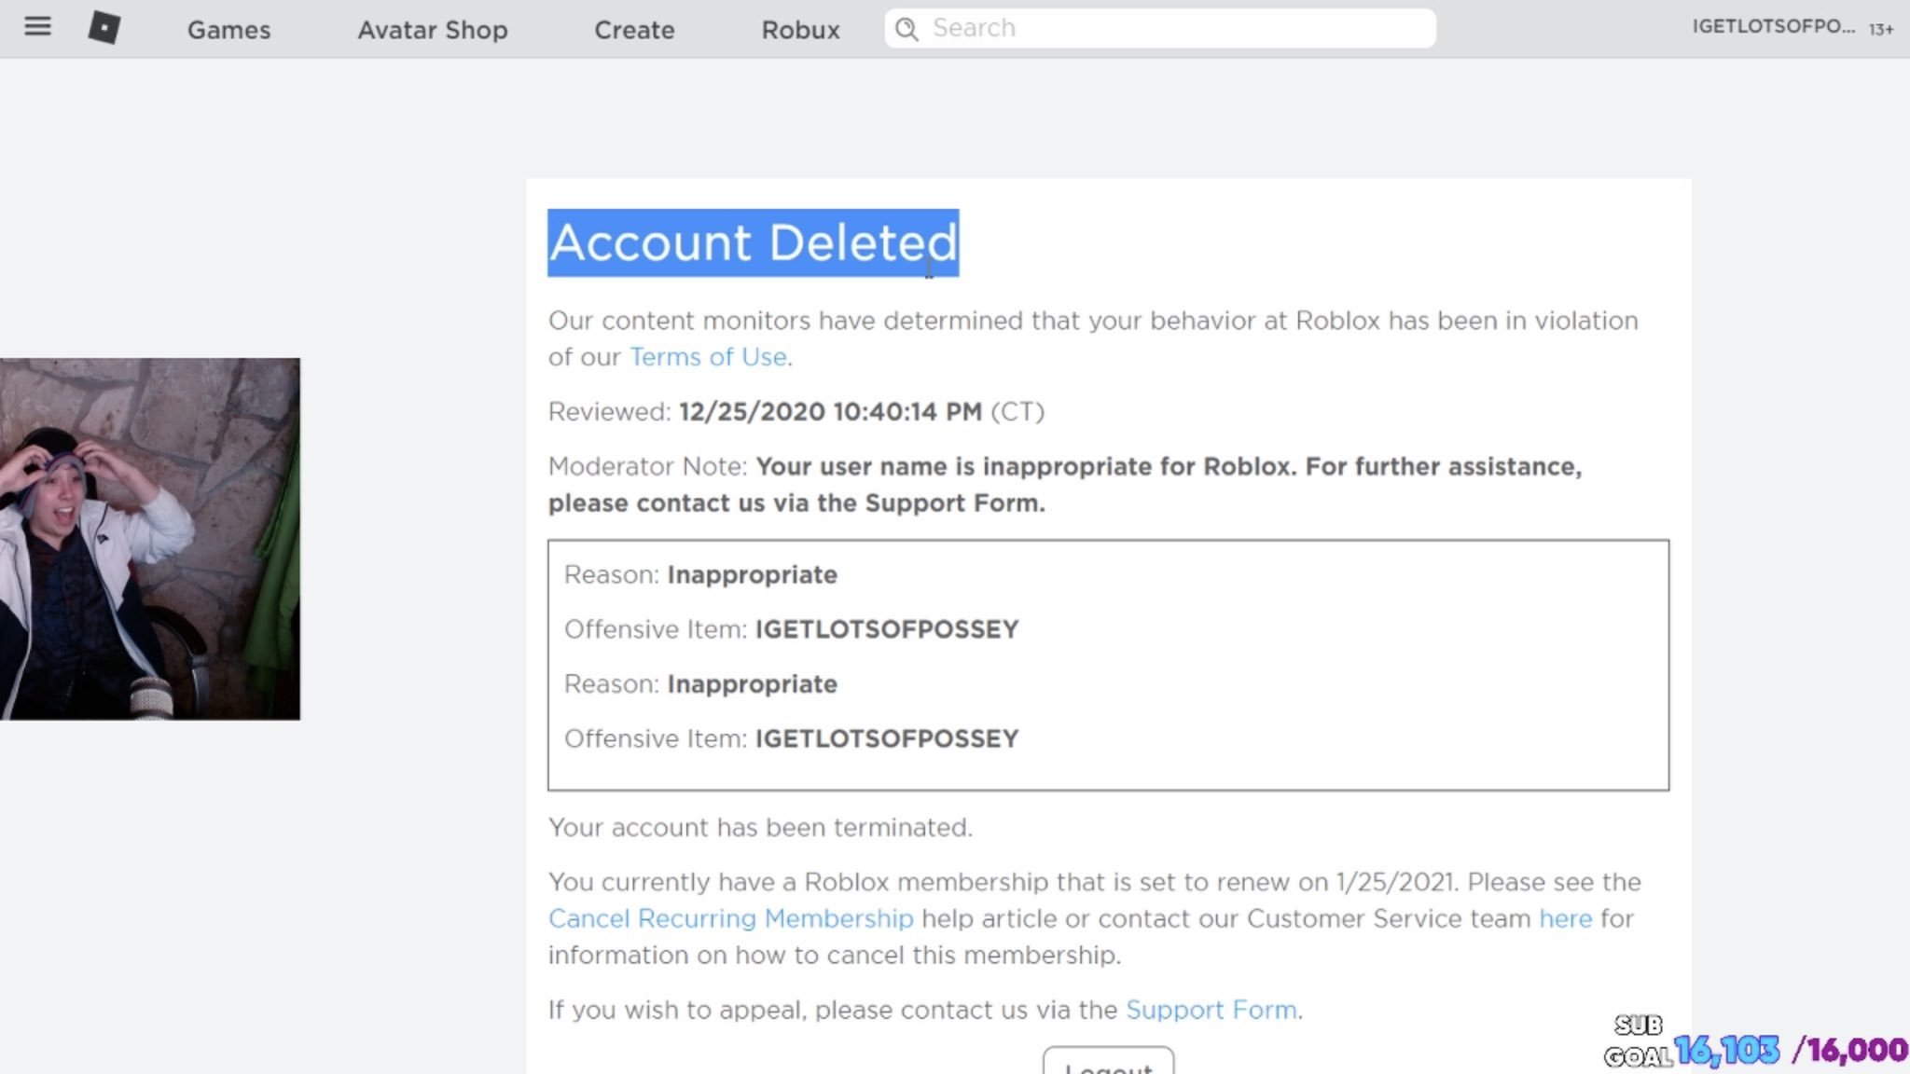Viewport: 1910px width, 1074px height.
Task: Open the hamburger navigation menu
Action: click(37, 27)
